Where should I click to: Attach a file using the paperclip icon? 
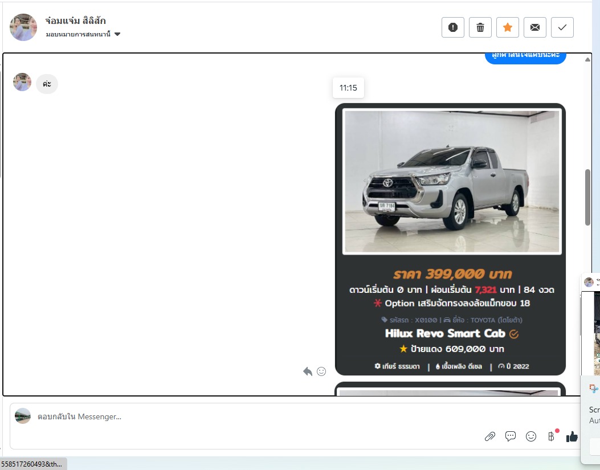(490, 436)
